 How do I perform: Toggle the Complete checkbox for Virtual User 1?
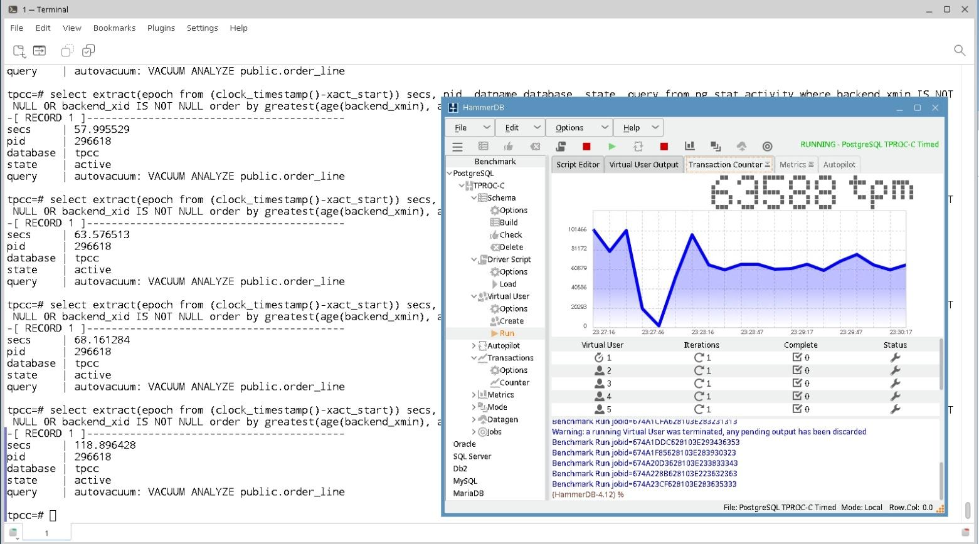[x=797, y=358]
